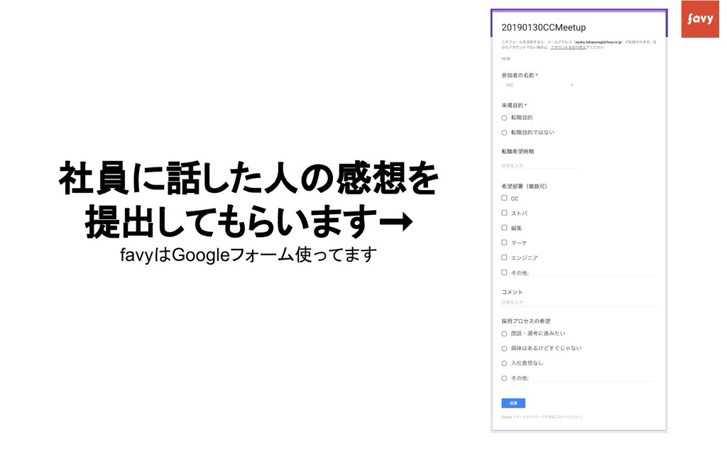Select 入社意思なし radio option
The image size is (727, 454).
505,363
